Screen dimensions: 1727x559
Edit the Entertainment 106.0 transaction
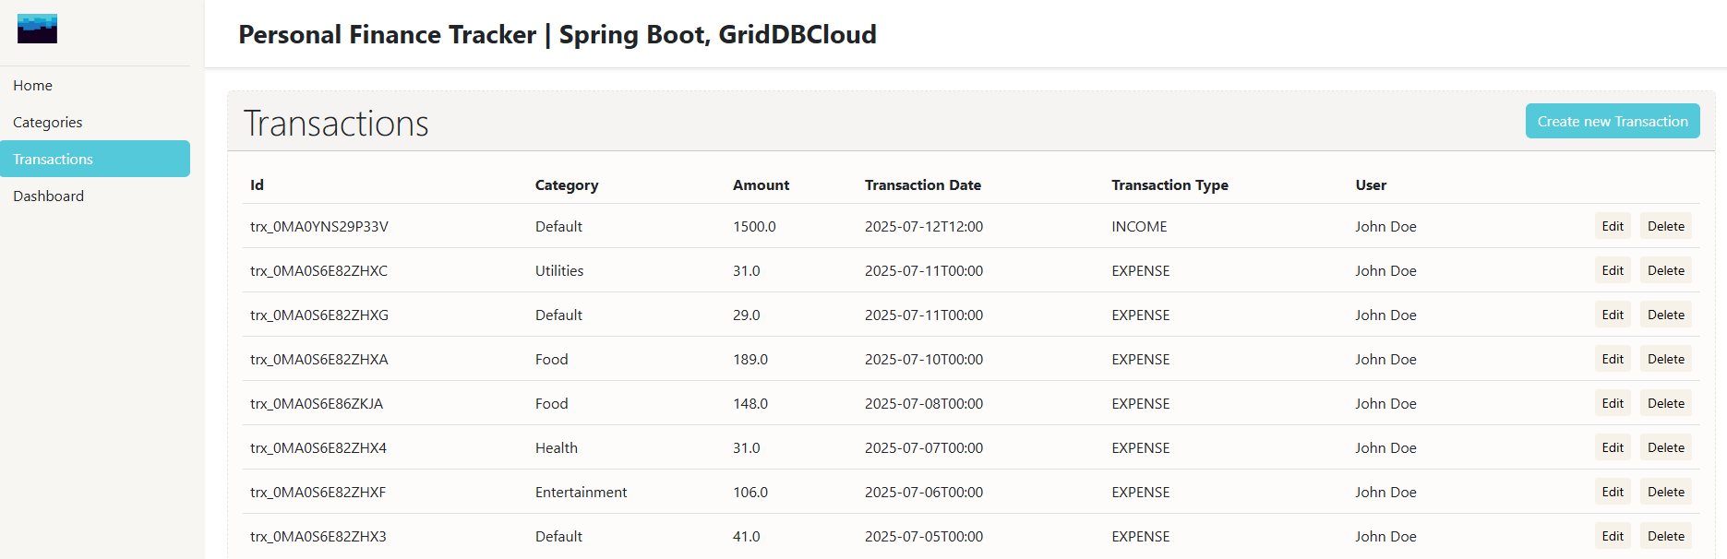(1612, 492)
